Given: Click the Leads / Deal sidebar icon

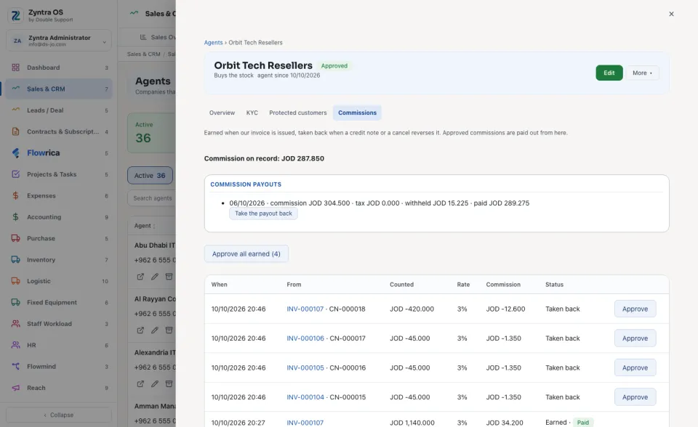Looking at the screenshot, I should click(15, 110).
